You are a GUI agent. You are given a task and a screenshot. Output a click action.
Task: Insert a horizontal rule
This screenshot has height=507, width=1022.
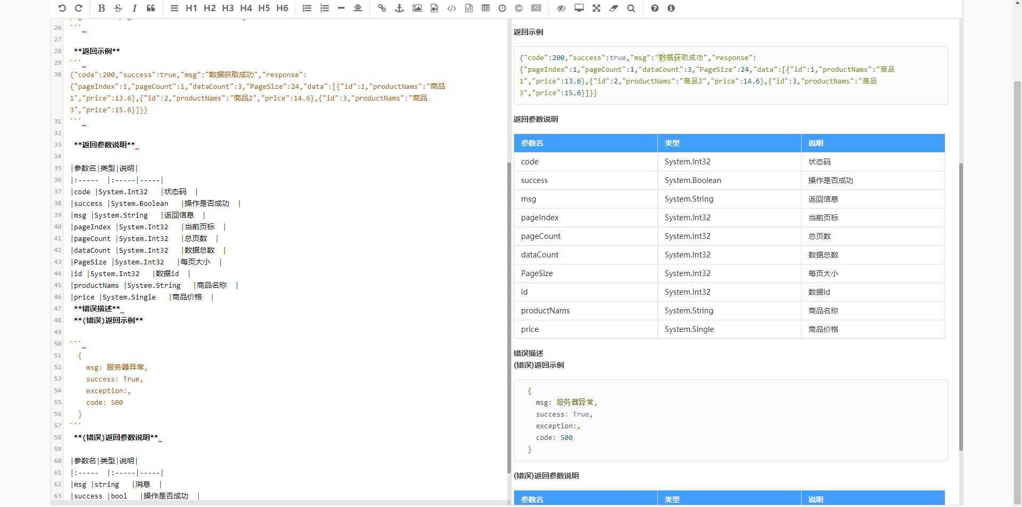tap(341, 8)
